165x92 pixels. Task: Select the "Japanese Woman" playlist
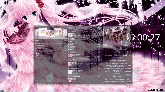40,44
